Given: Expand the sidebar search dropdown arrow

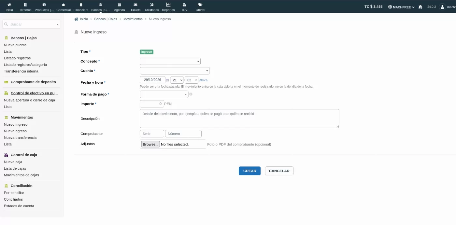Looking at the screenshot, I should [x=58, y=24].
